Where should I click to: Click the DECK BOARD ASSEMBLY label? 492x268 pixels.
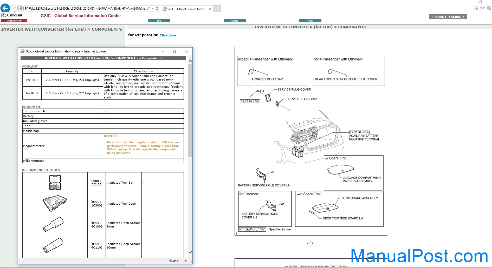coord(360,198)
